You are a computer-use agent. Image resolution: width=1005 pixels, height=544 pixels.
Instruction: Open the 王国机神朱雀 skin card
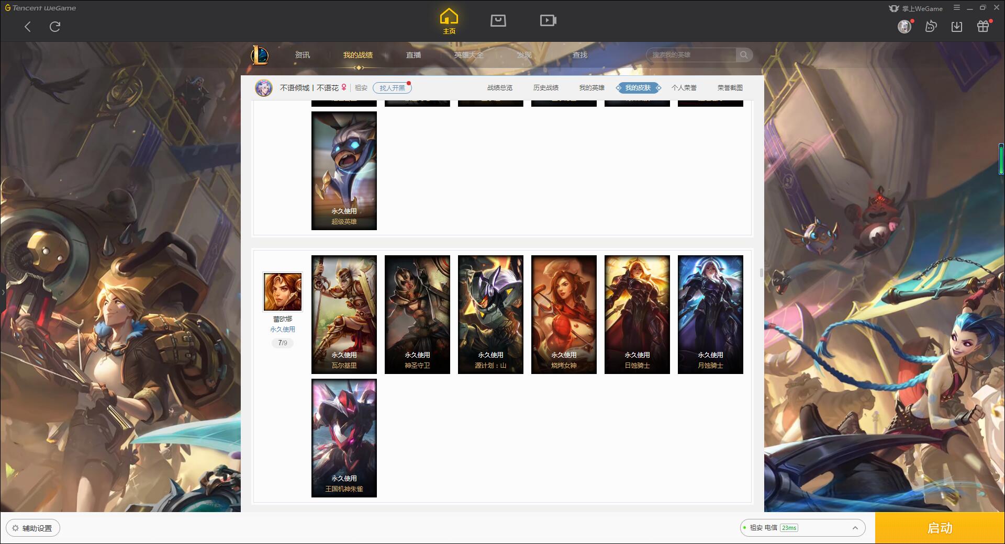344,438
